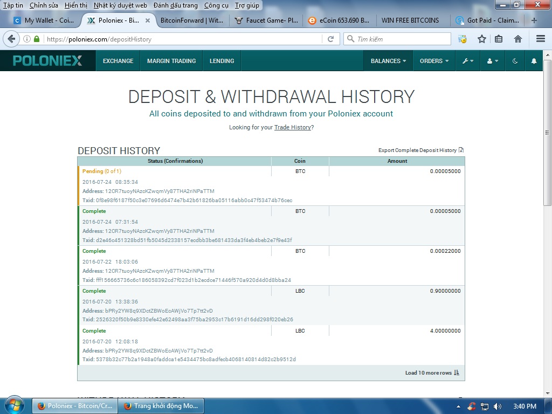The width and height of the screenshot is (552, 414).
Task: Switch to Got Paid browser tab
Action: 487,20
